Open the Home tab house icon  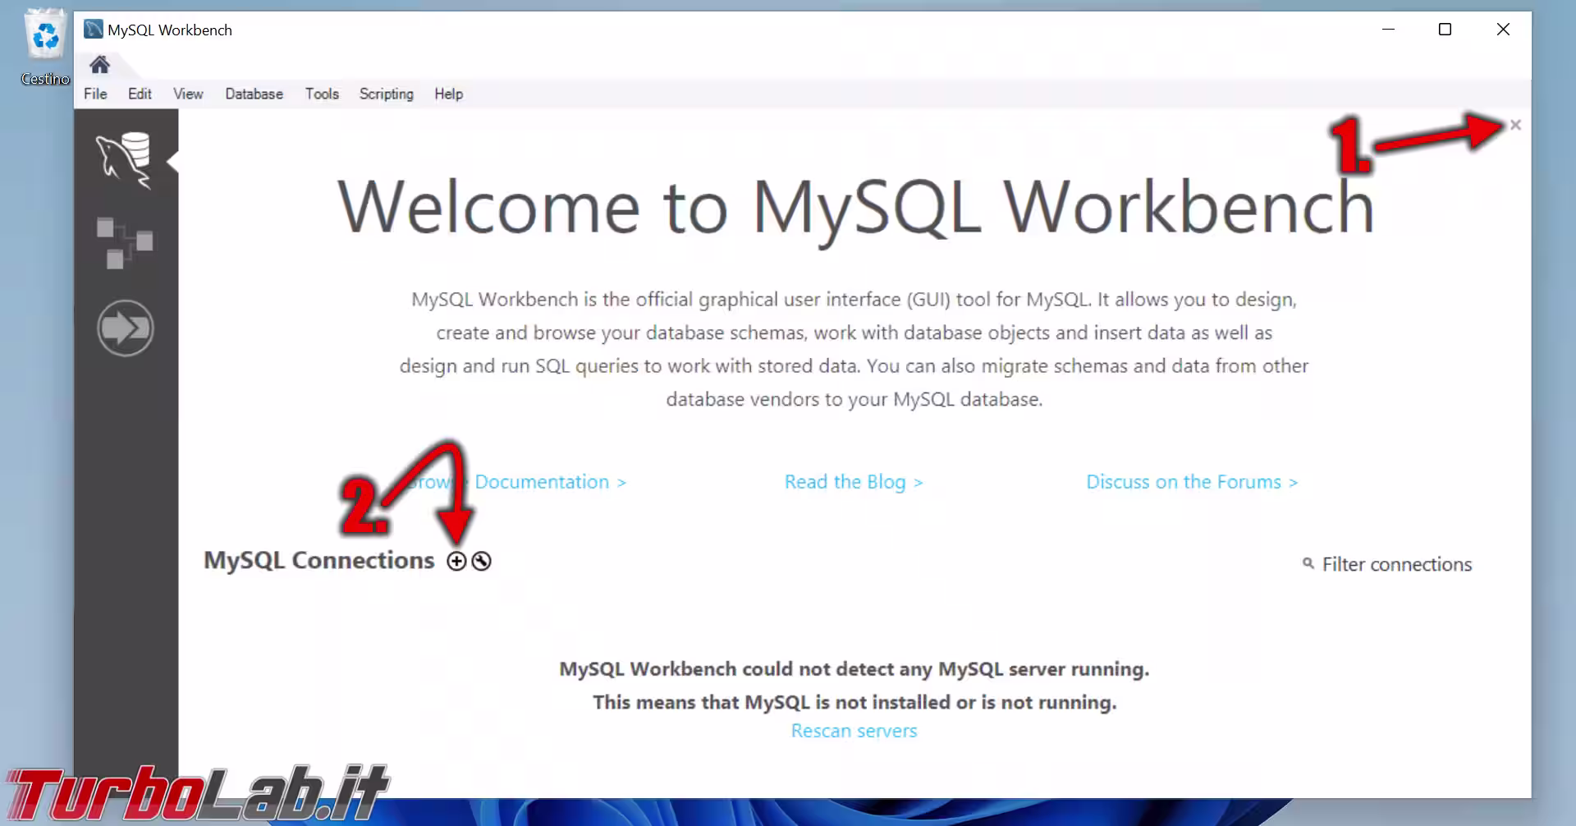click(100, 65)
